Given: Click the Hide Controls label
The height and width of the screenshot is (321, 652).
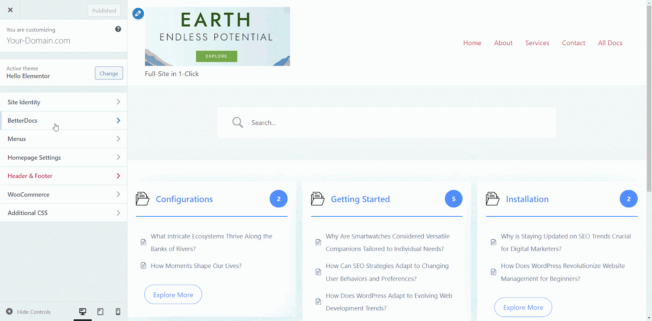Looking at the screenshot, I should [34, 312].
